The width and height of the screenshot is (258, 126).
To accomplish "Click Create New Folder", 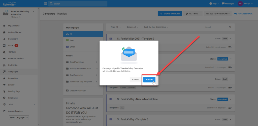I will click(x=78, y=90).
